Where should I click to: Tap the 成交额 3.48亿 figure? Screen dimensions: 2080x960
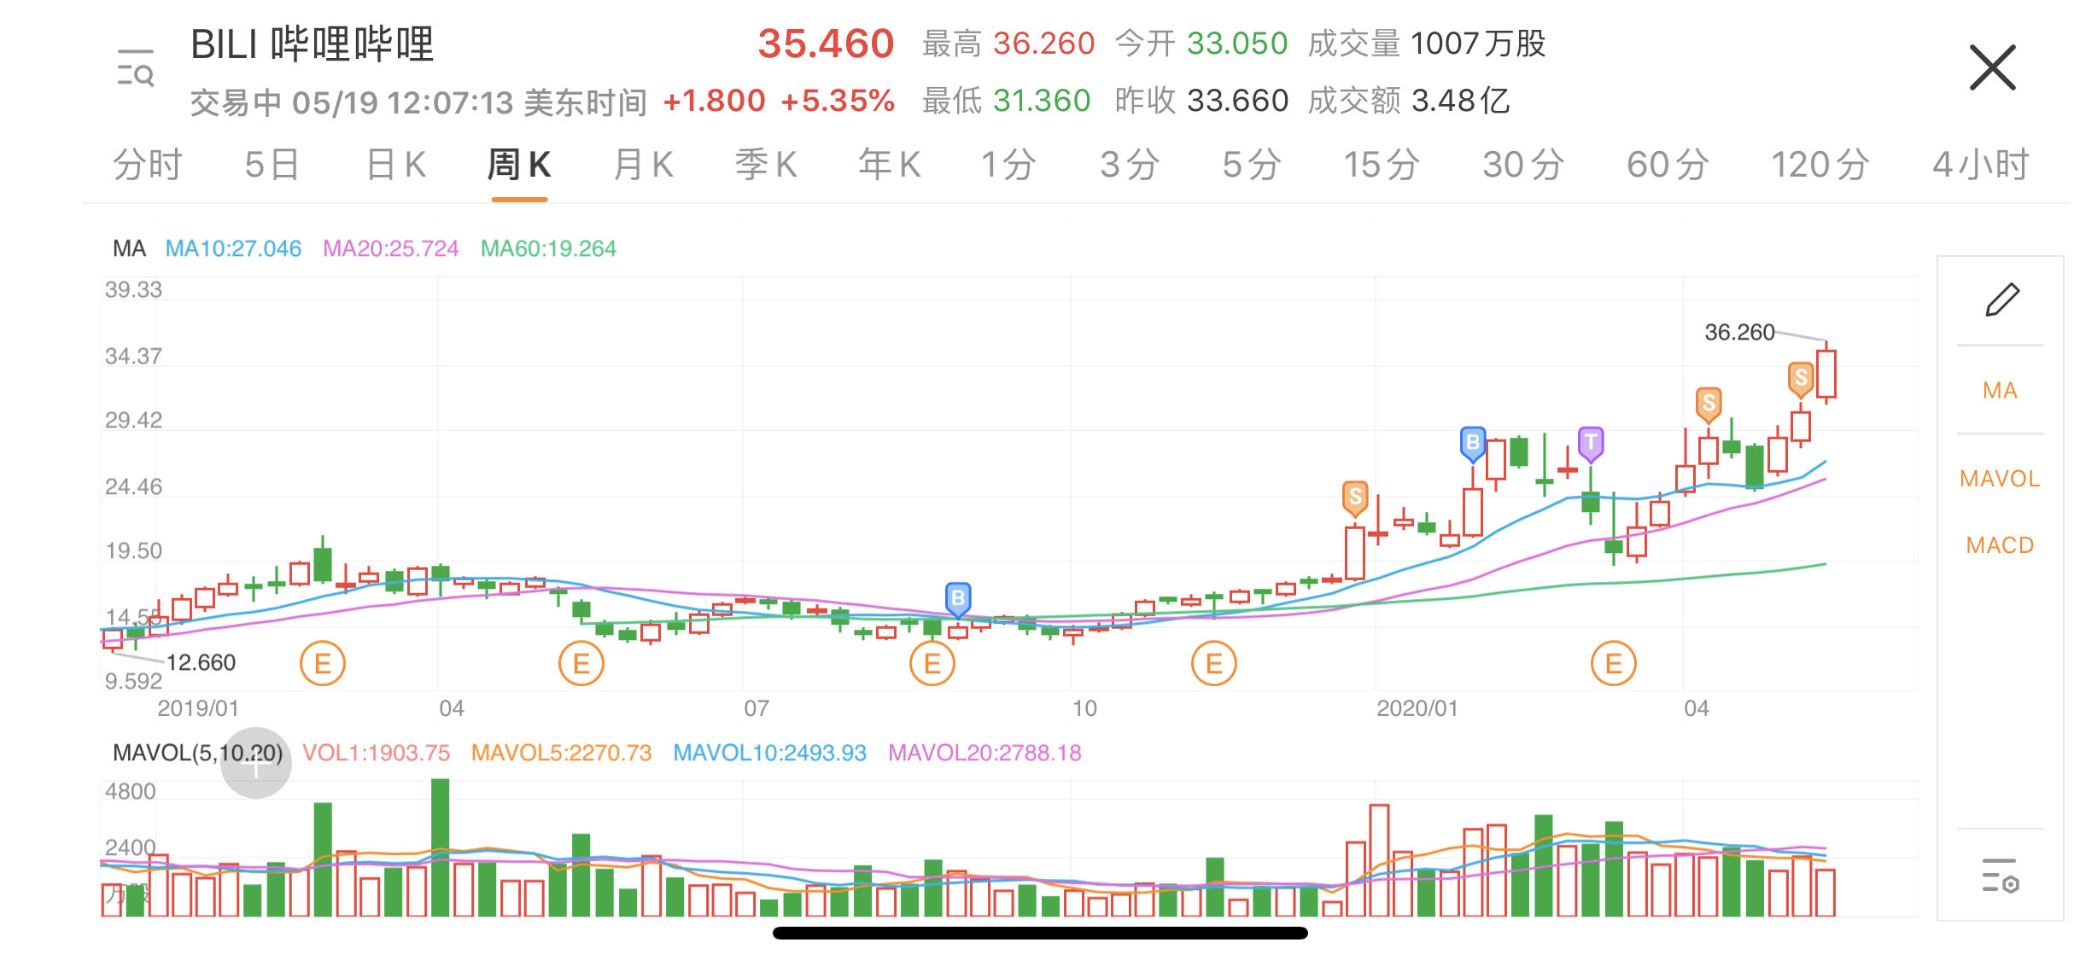tap(1409, 101)
